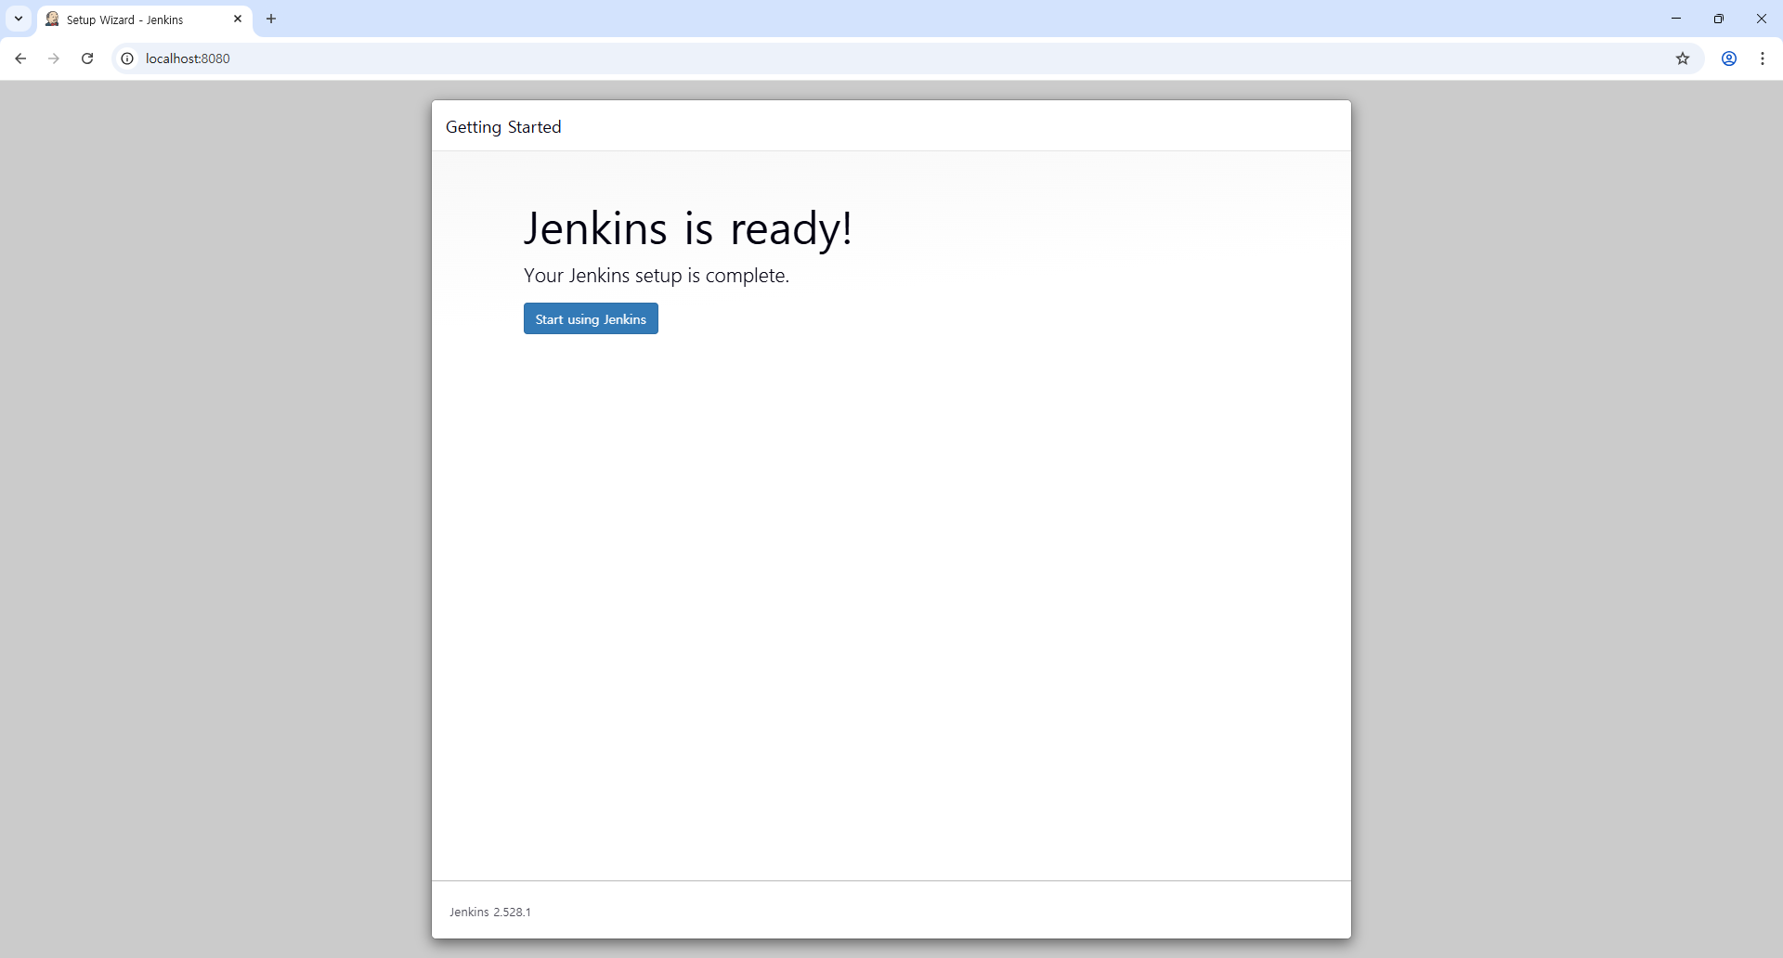
Task: View site information for localhost
Action: 128,58
